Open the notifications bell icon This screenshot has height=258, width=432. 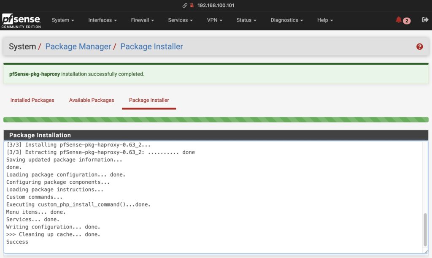[398, 20]
